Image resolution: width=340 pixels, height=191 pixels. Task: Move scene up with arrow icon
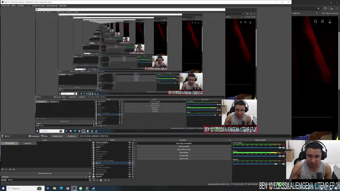click(x=10, y=170)
